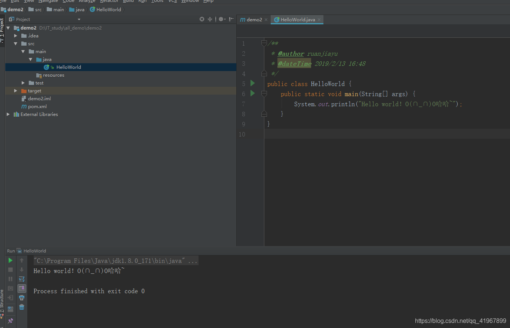Expand the target folder
Viewport: 510px width, 328px height.
(16, 91)
